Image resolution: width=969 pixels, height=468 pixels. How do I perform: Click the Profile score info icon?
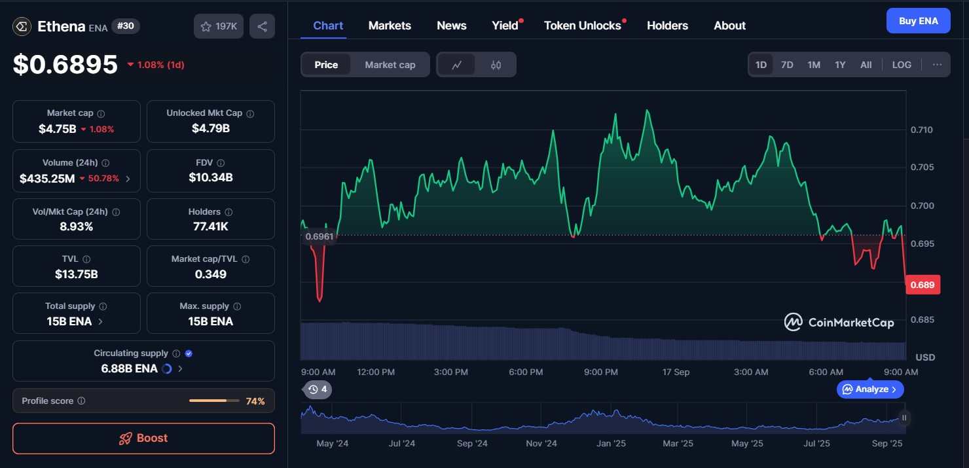(81, 401)
